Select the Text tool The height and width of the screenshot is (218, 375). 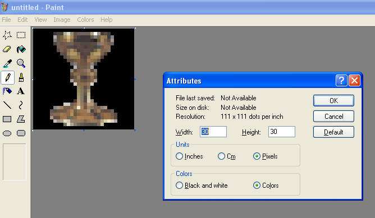coord(21,91)
